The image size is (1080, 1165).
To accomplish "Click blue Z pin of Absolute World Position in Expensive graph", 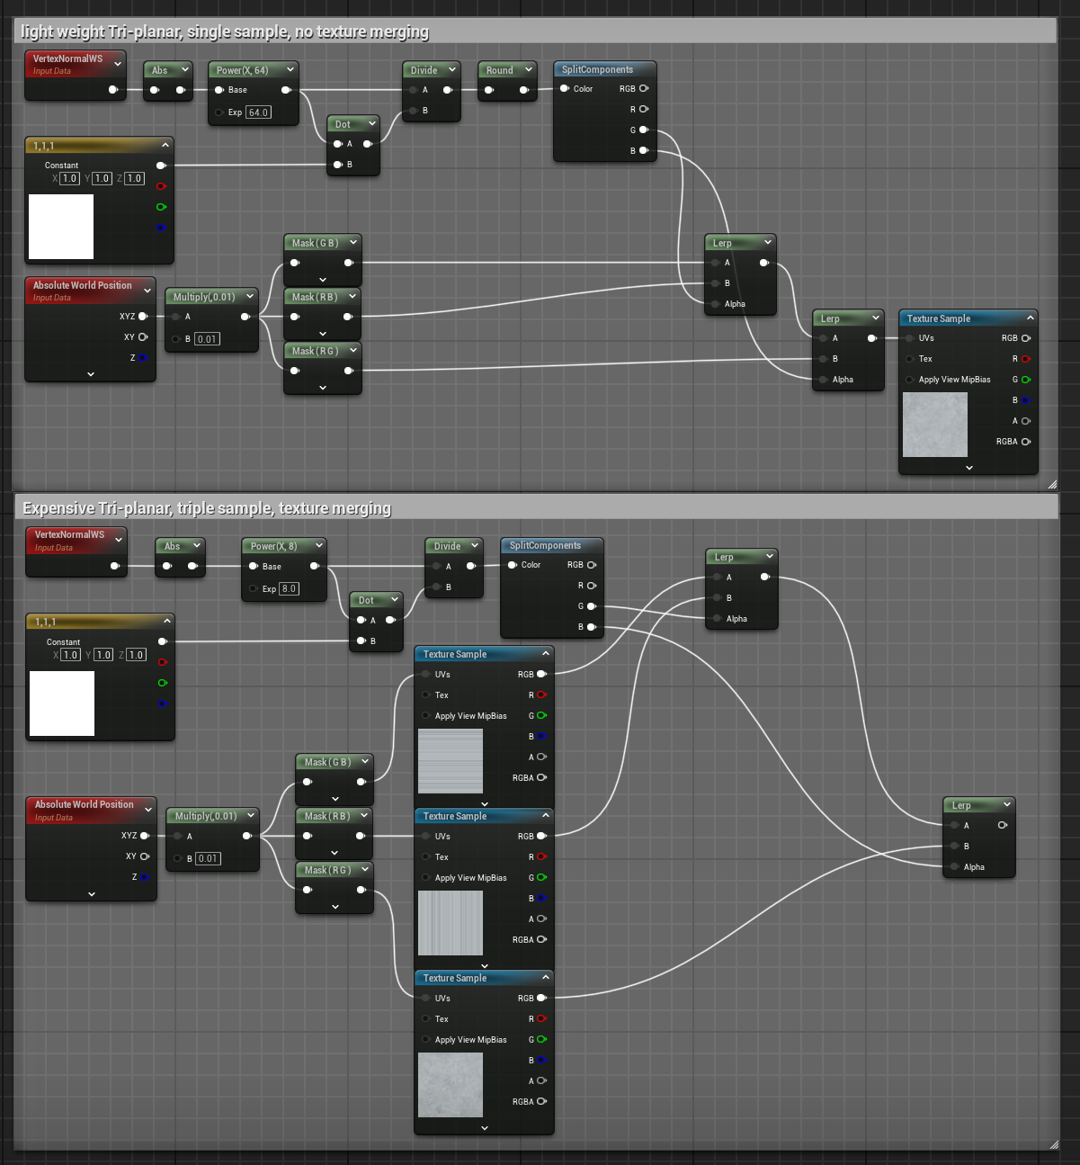I will [144, 877].
